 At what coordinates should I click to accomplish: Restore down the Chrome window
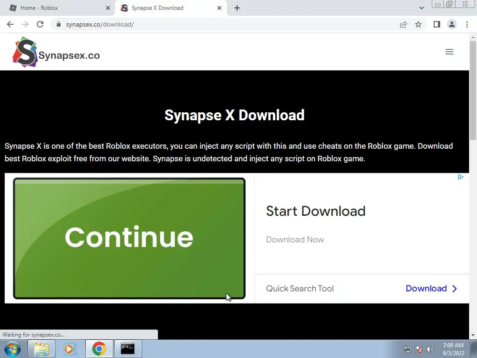450,4
